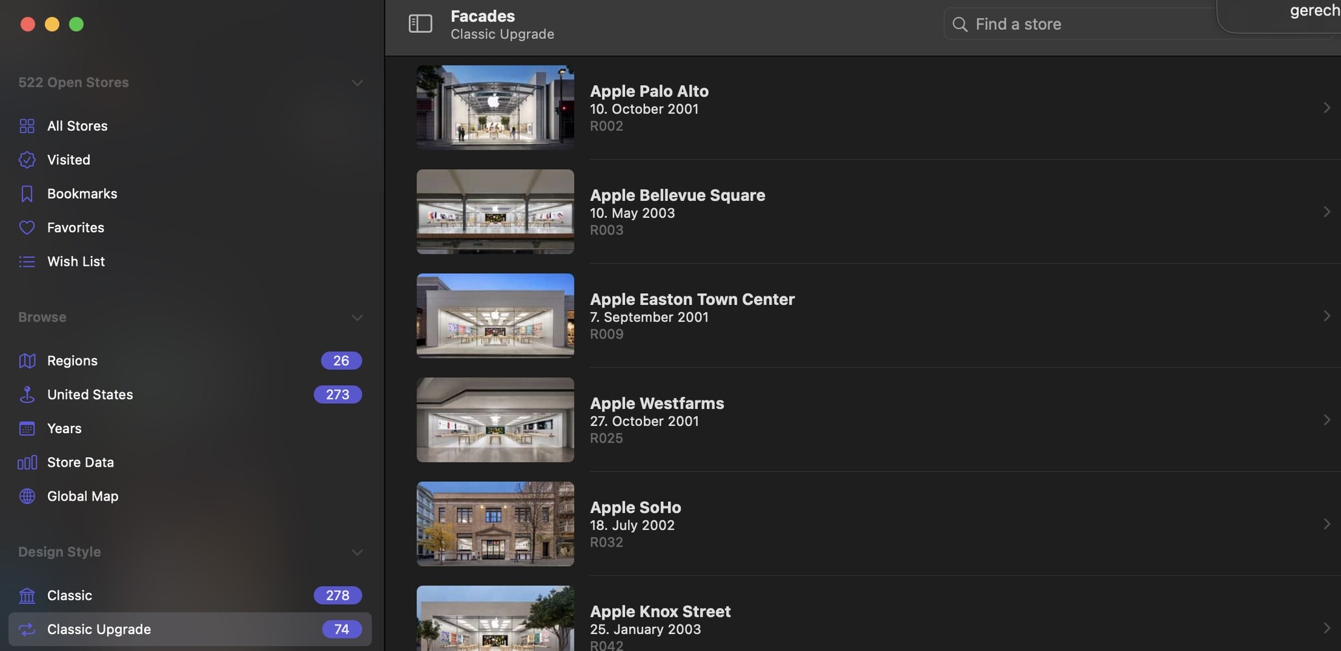Viewport: 1341px width, 651px height.
Task: Show Favorites stores
Action: coord(190,228)
